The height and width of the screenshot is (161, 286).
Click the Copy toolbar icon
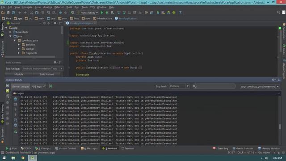(37, 13)
